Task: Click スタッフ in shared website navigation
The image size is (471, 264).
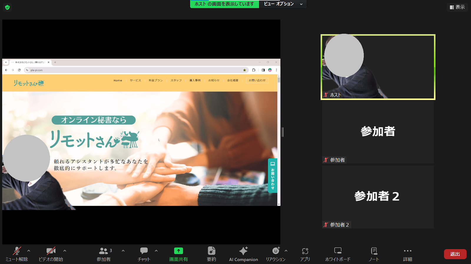Action: [176, 80]
